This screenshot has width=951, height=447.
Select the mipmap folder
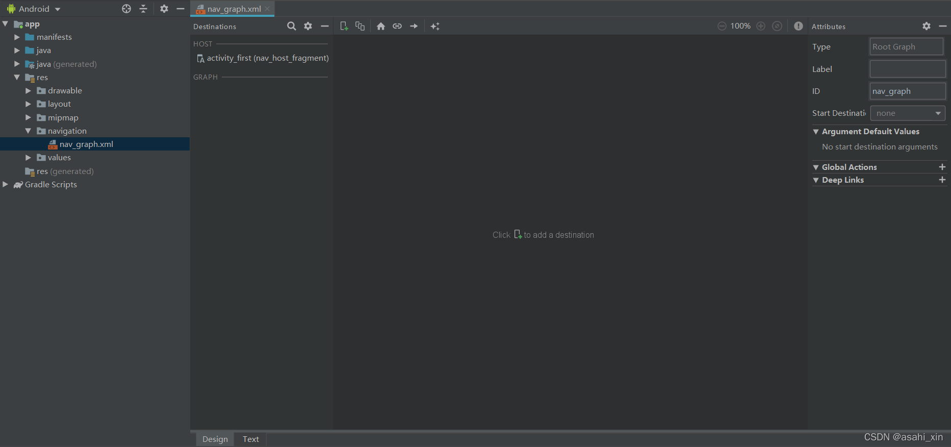point(63,118)
